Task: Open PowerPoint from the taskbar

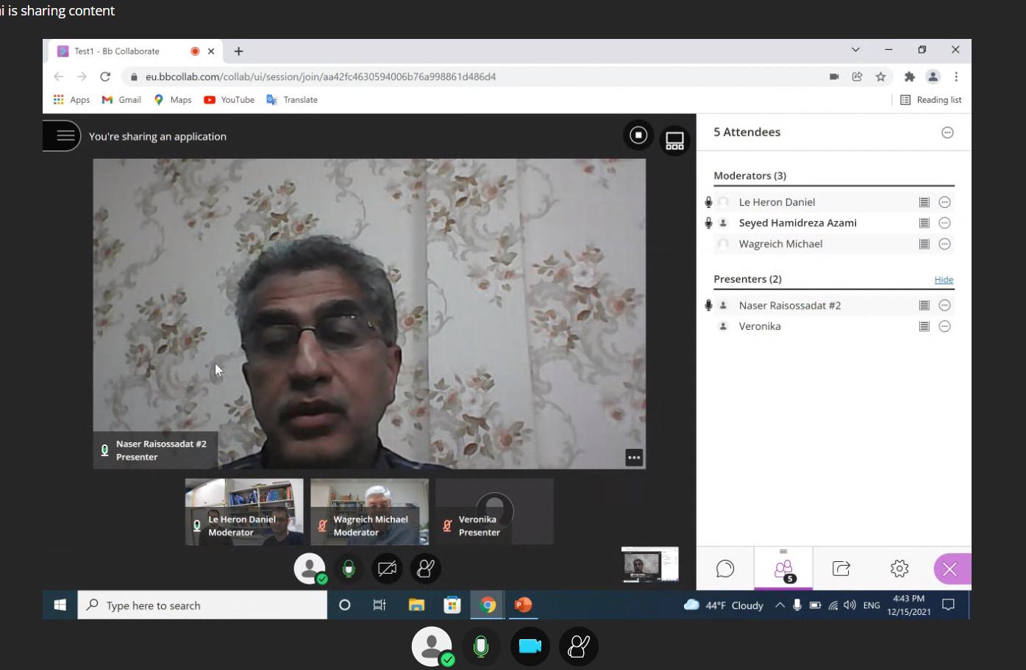Action: pos(523,605)
